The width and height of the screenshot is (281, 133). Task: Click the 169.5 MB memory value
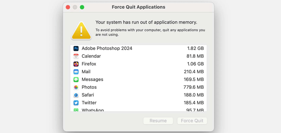tap(194, 79)
